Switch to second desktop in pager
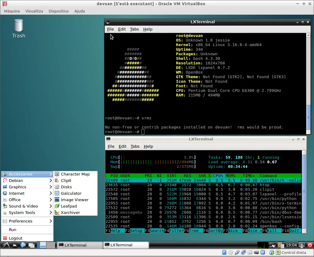This screenshot has width=314, height=257. tap(51, 245)
